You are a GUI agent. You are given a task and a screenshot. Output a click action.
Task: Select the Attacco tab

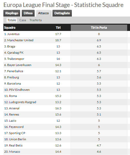pos(43,13)
